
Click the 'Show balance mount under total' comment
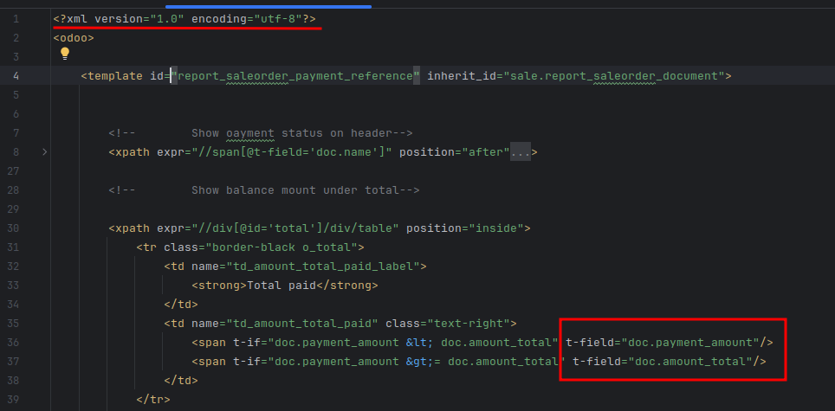(264, 190)
